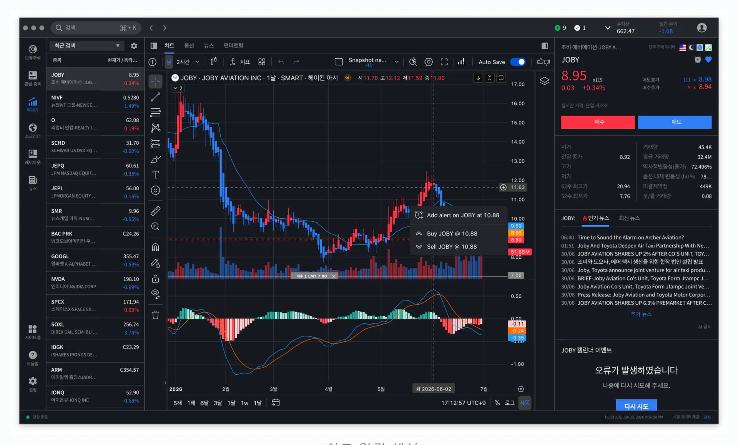Screen dimensions: 738x445
Task: Redo the last chart action
Action: tap(296, 62)
